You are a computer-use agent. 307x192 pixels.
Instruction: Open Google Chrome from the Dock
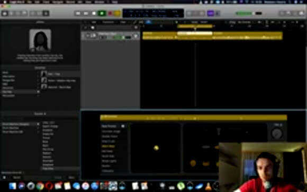coord(40,186)
